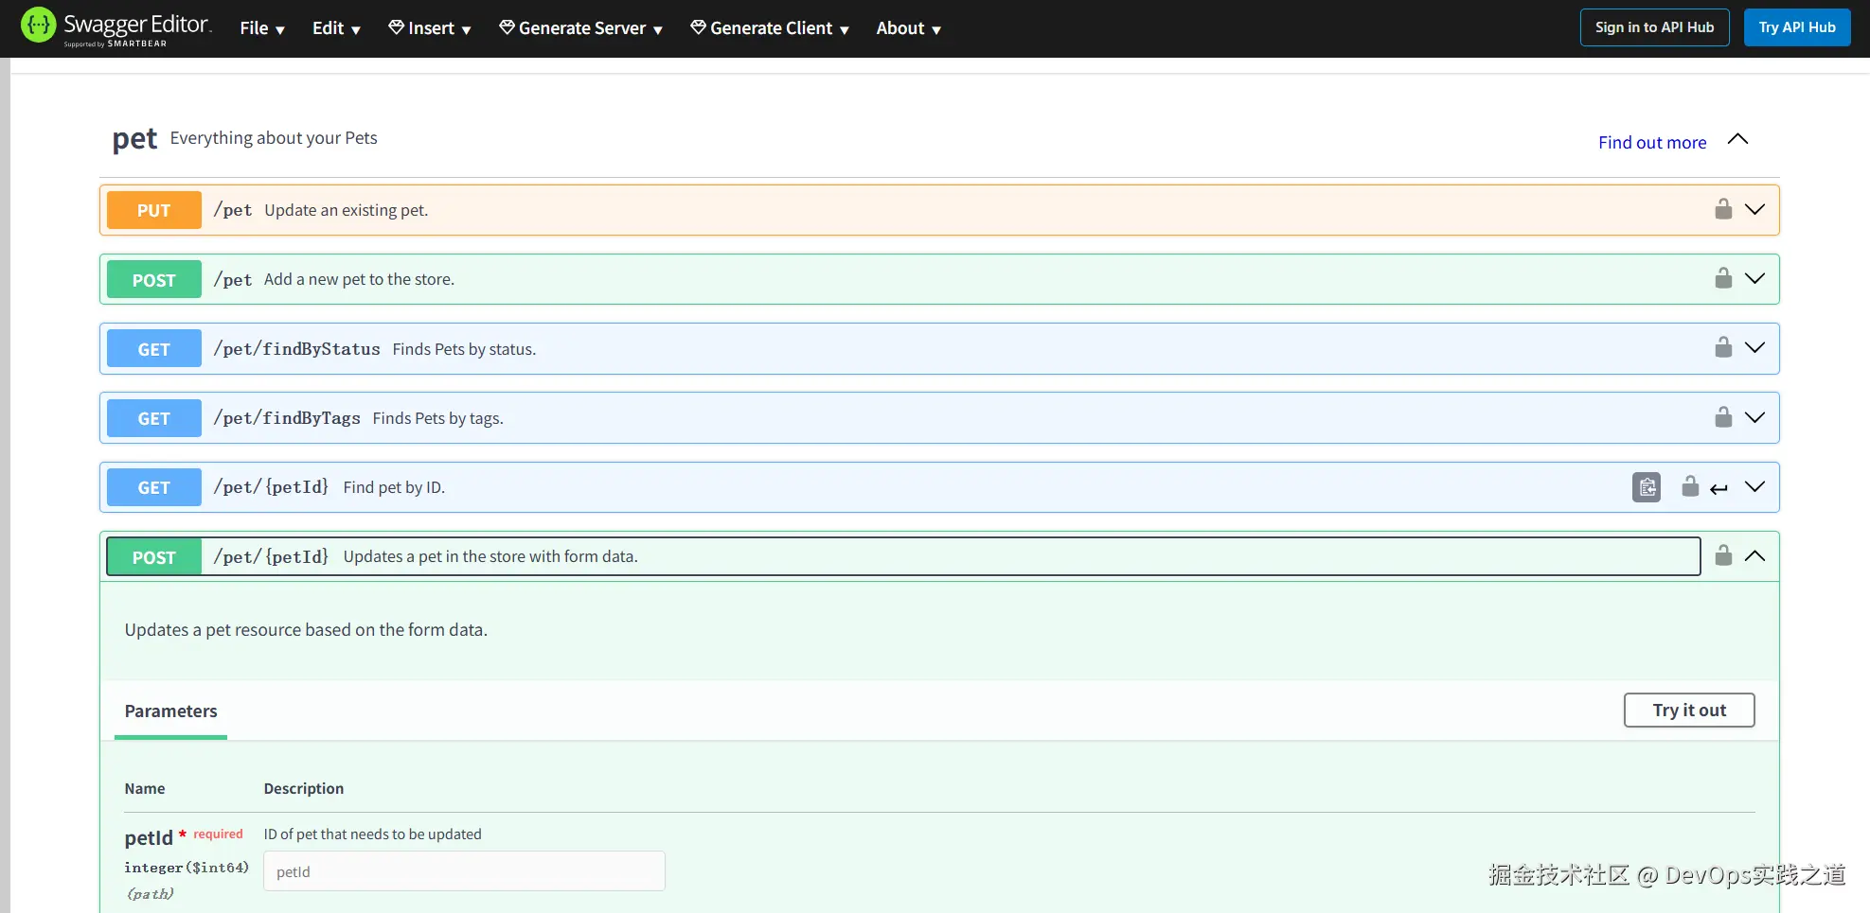
Task: Click the /pet/findByTags path text
Action: [287, 418]
